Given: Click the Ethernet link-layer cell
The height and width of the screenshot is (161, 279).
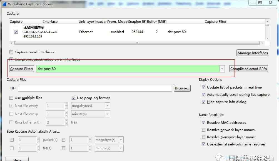Looking at the screenshot, I should (86, 32).
